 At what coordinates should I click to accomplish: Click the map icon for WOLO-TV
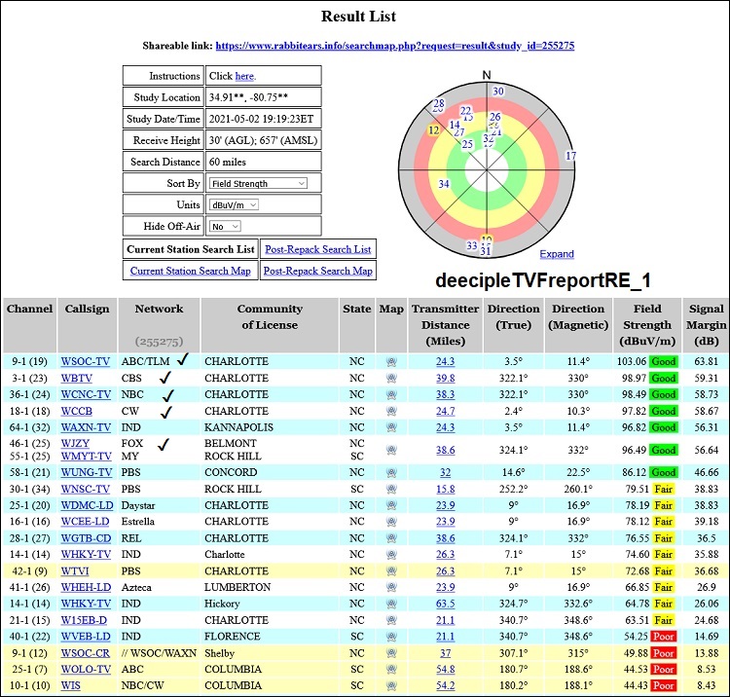tap(390, 670)
